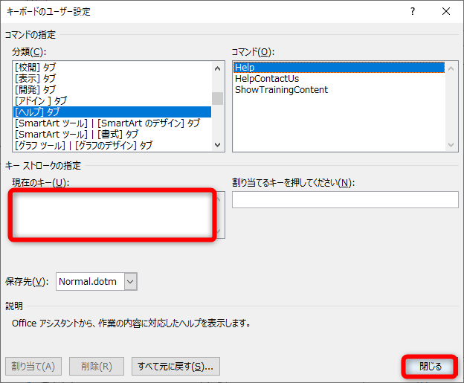The width and height of the screenshot is (464, 383).
Task: Select [グラフ ツール] | [グラフのデザイン] タブ
Action: [x=112, y=145]
